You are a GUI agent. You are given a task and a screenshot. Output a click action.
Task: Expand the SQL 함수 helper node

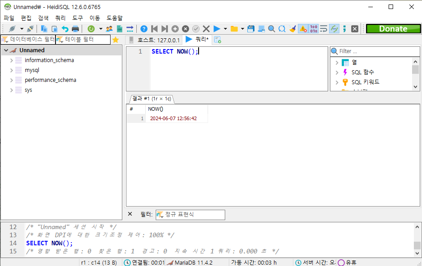tap(337, 72)
